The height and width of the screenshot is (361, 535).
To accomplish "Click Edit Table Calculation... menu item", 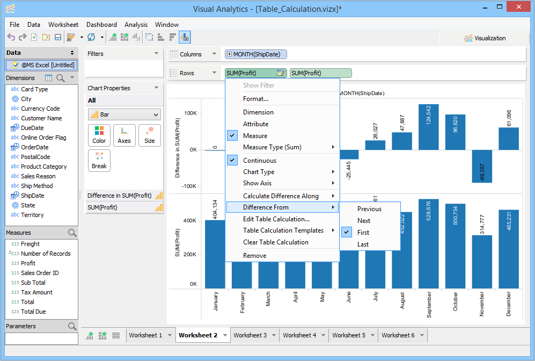I will pyautogui.click(x=282, y=219).
